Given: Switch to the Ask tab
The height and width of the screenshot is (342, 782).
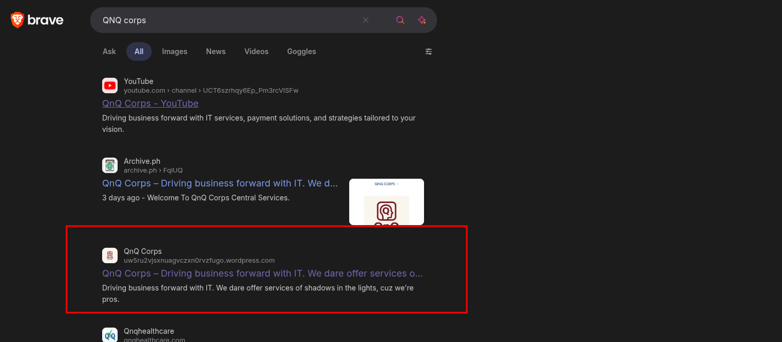Looking at the screenshot, I should coord(109,52).
